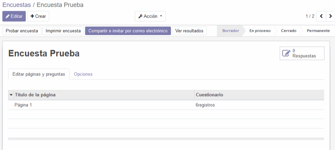
Task: Select the Editar páginas y preguntas tab
Action: click(39, 74)
